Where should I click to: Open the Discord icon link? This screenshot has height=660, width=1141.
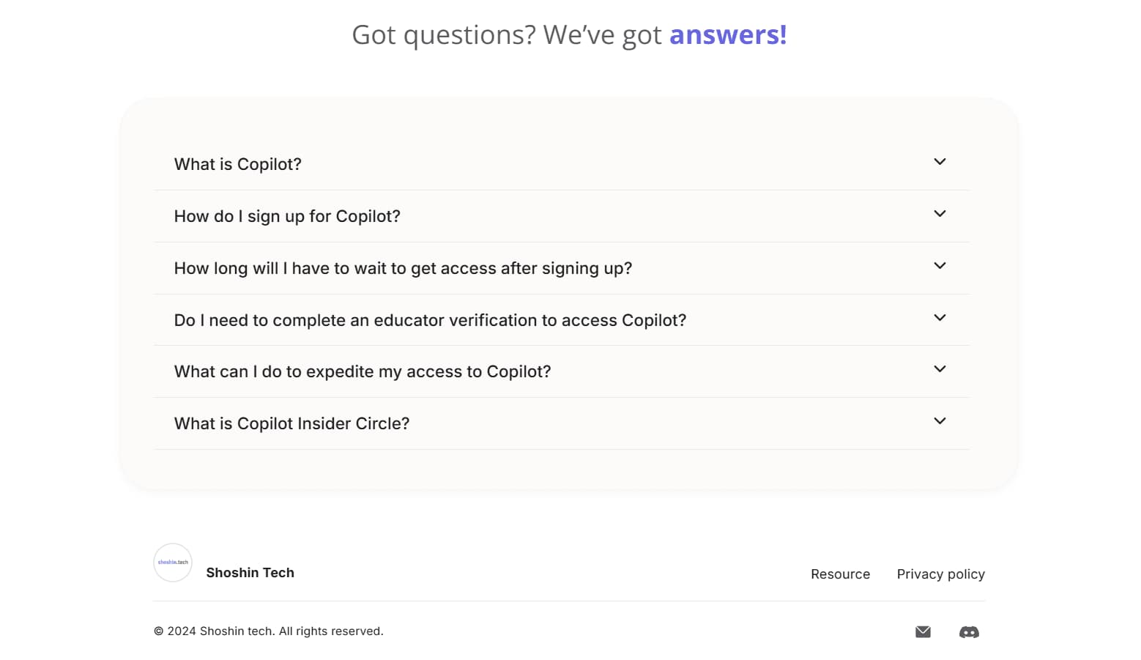coord(969,631)
